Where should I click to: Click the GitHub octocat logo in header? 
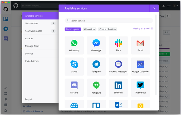tap(16, 6)
